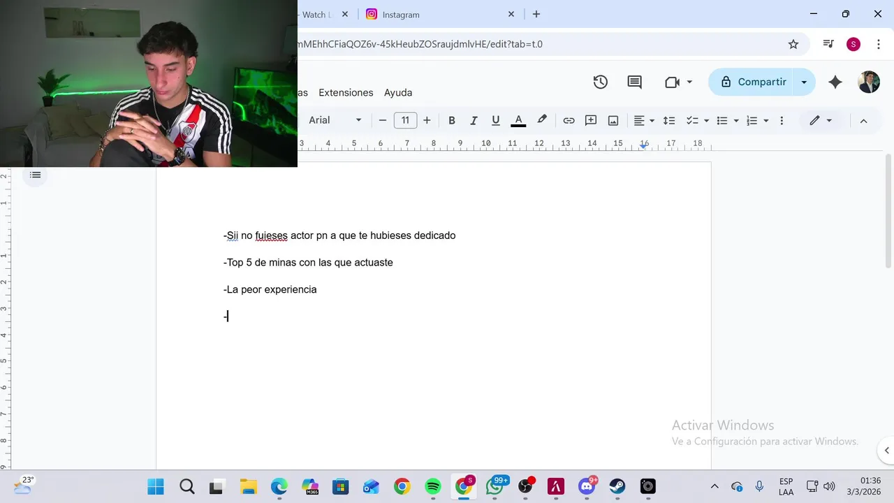Viewport: 894px width, 503px height.
Task: Expand bulleted list options arrow
Action: (736, 120)
